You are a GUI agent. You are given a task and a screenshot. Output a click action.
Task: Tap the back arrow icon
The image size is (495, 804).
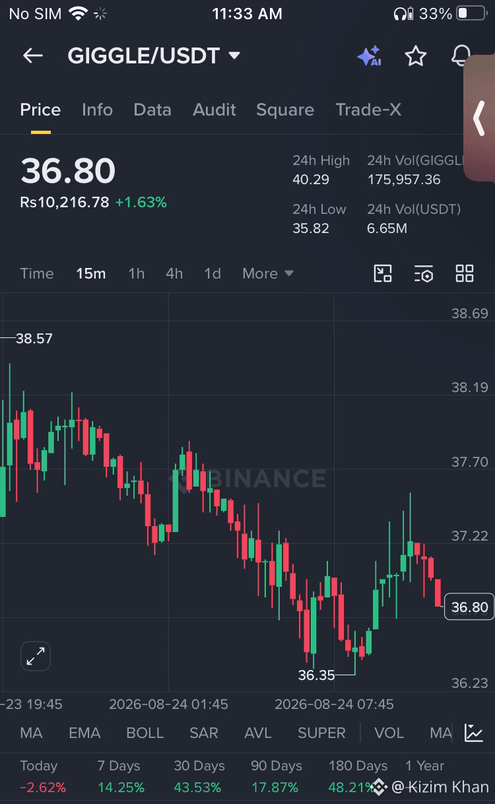point(32,56)
